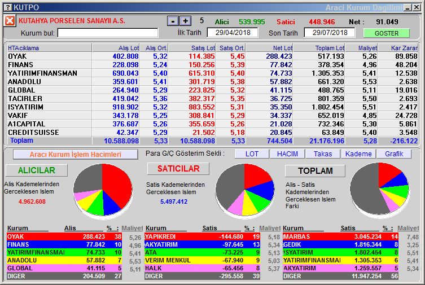The image size is (425, 285).
Task: Select the CREDITSUISSE row
Action: tap(212, 132)
